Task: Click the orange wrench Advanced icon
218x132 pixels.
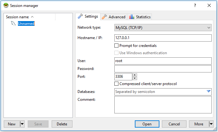Action: point(104,17)
